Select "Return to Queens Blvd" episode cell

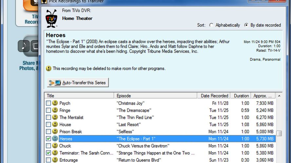(x=139, y=160)
